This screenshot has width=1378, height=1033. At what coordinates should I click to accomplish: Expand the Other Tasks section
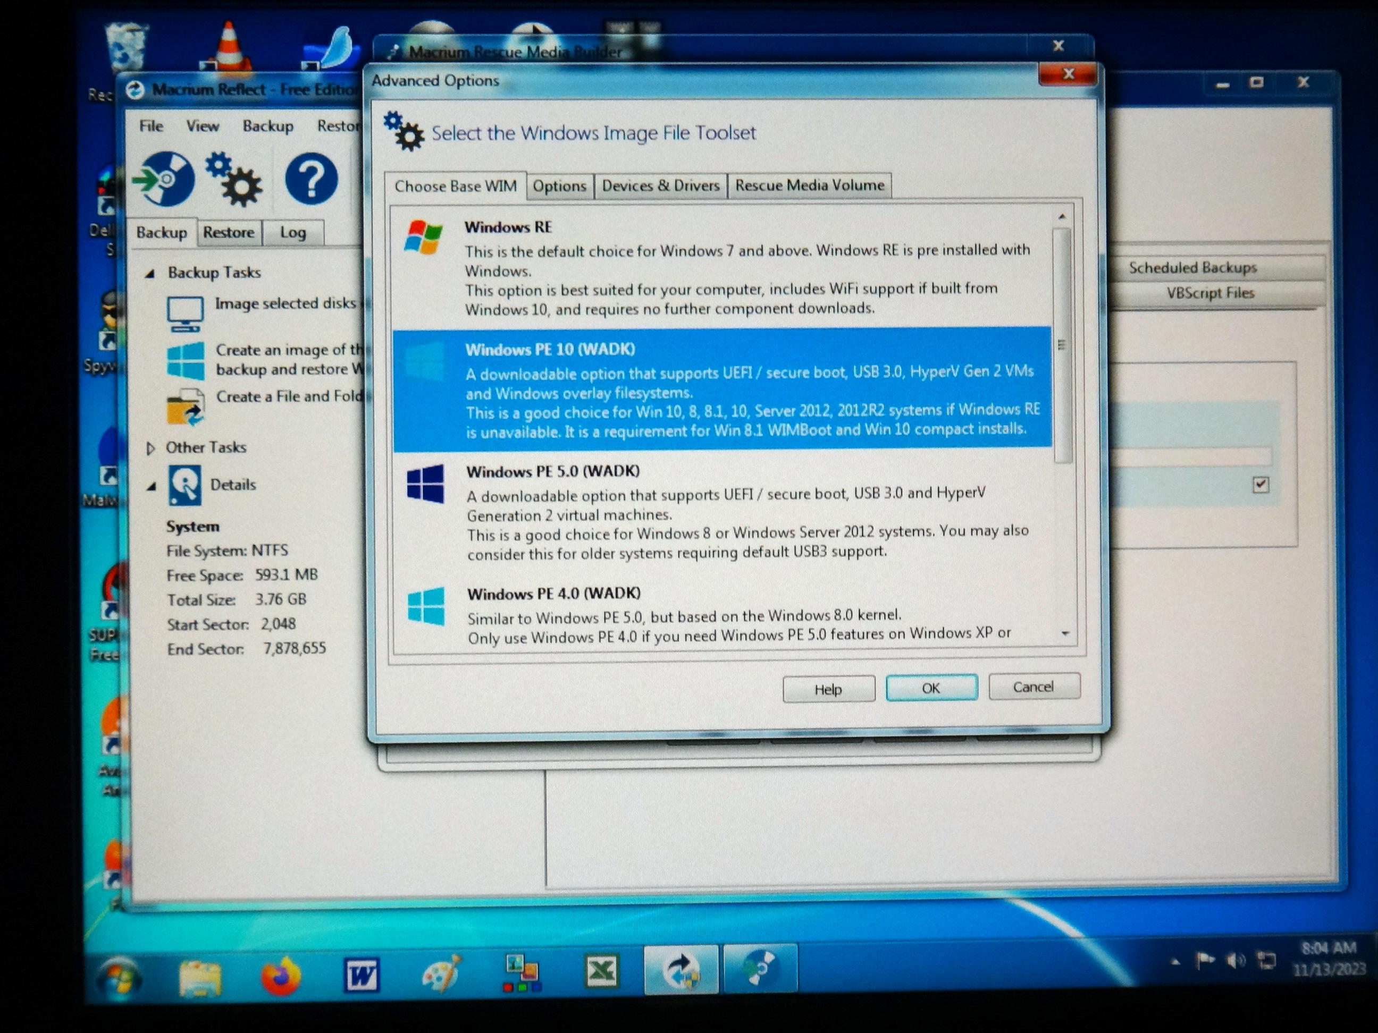[150, 448]
